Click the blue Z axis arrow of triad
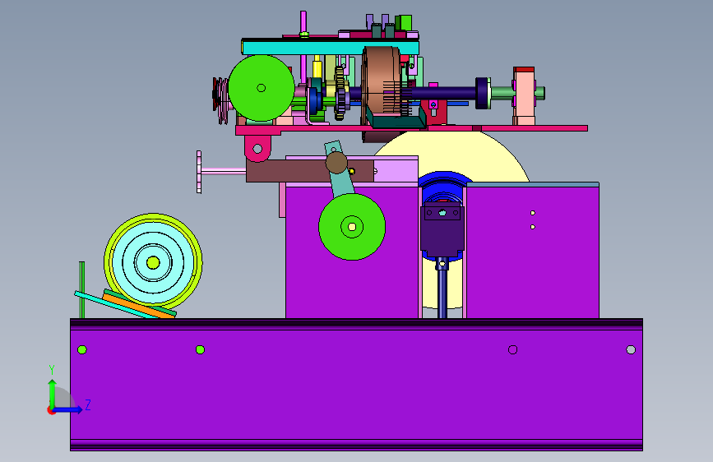 68,409
